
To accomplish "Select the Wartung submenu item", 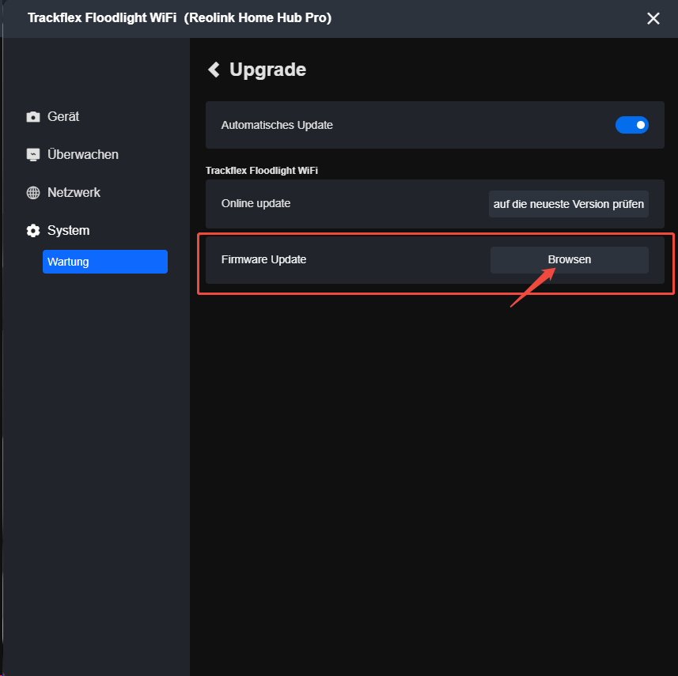I will click(105, 262).
